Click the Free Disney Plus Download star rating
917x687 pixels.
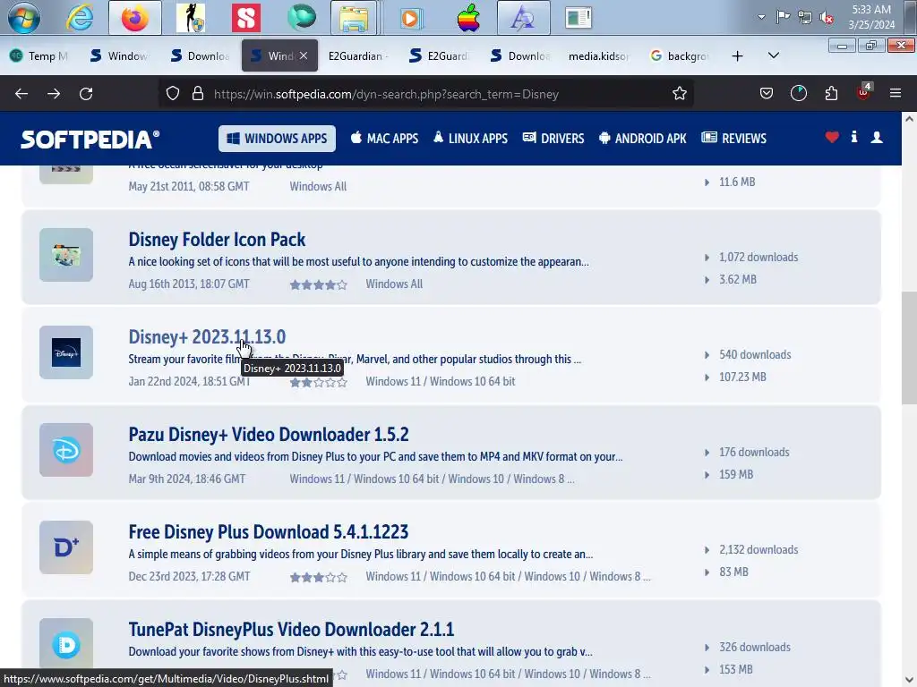[x=319, y=578]
